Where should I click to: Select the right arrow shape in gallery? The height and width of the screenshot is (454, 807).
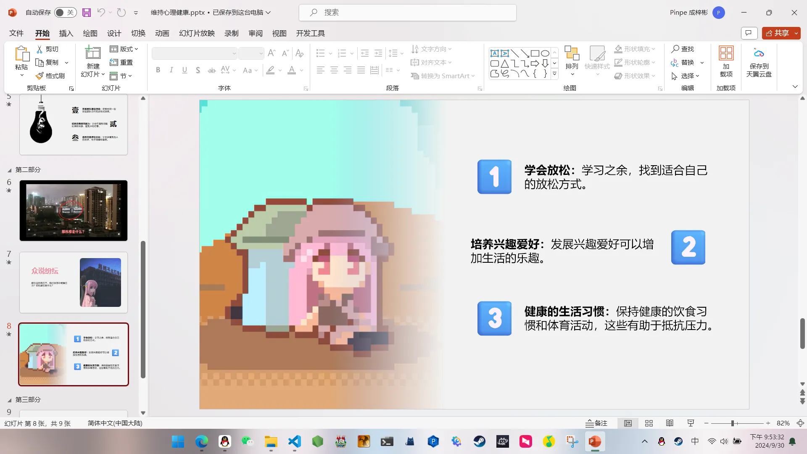(x=535, y=63)
